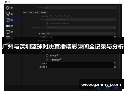Image resolution: width=126 pixels, height=91 pixels.
Task: Switch to the 回放缓存 replay buffer tab
Action: point(44,13)
